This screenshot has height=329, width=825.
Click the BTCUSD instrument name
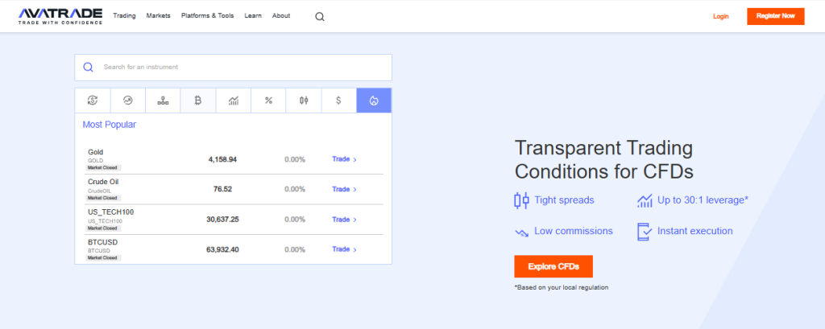102,242
